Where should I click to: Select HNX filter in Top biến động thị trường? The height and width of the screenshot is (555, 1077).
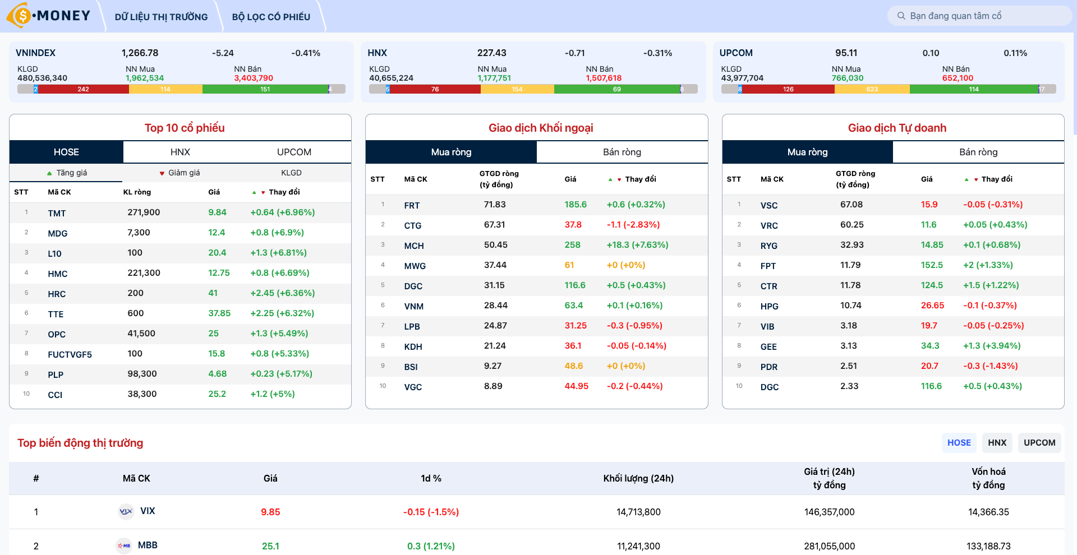[997, 442]
